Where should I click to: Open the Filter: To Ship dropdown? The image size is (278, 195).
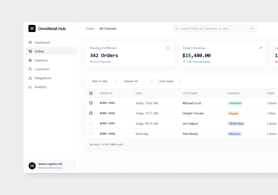click(104, 81)
